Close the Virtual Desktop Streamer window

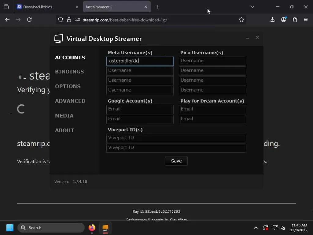[x=257, y=37]
